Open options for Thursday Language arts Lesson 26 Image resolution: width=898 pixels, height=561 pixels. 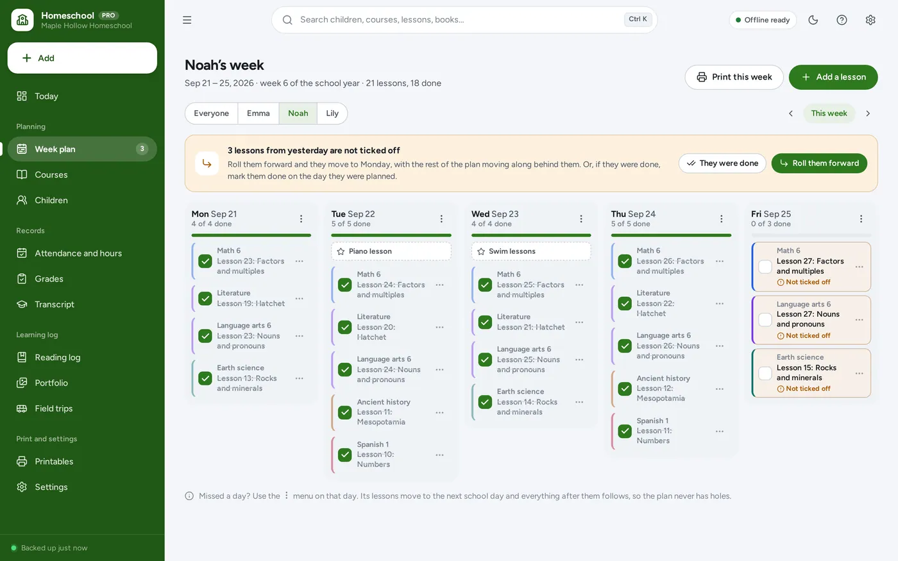coord(720,346)
